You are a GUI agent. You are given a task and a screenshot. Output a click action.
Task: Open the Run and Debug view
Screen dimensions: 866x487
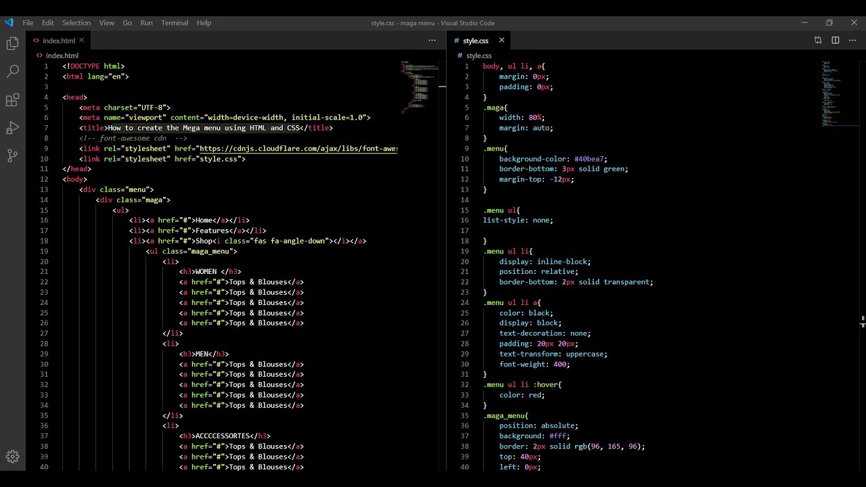[x=12, y=128]
